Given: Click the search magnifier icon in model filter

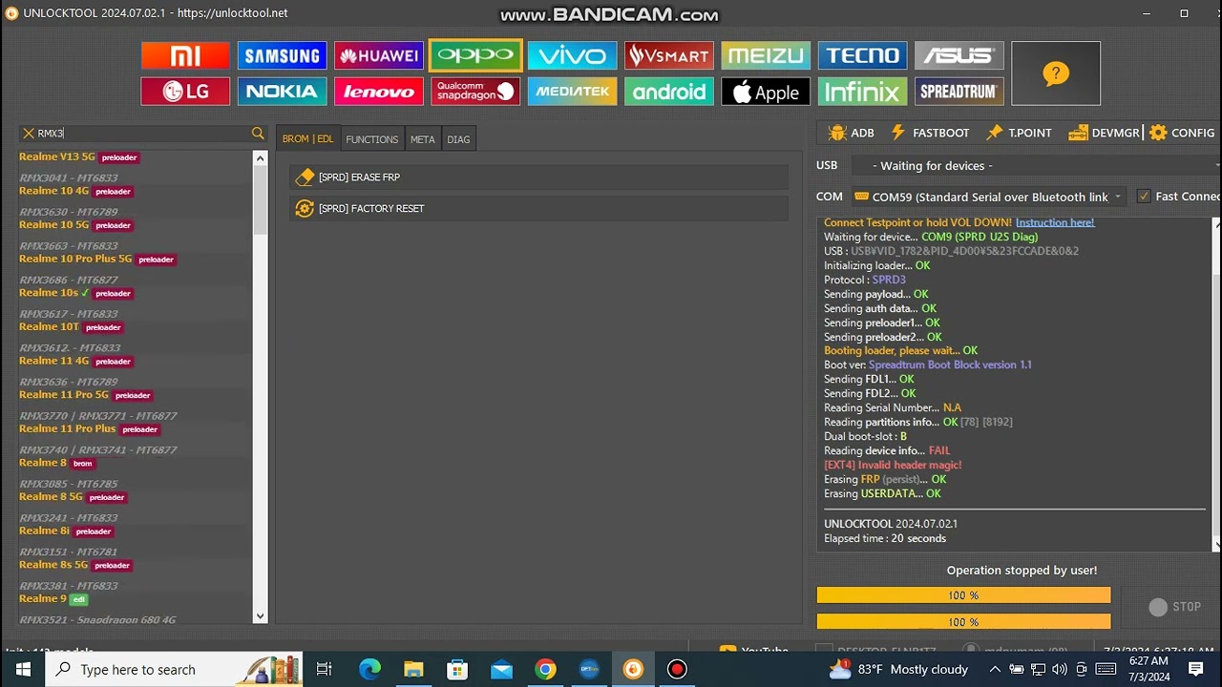Looking at the screenshot, I should pyautogui.click(x=258, y=134).
